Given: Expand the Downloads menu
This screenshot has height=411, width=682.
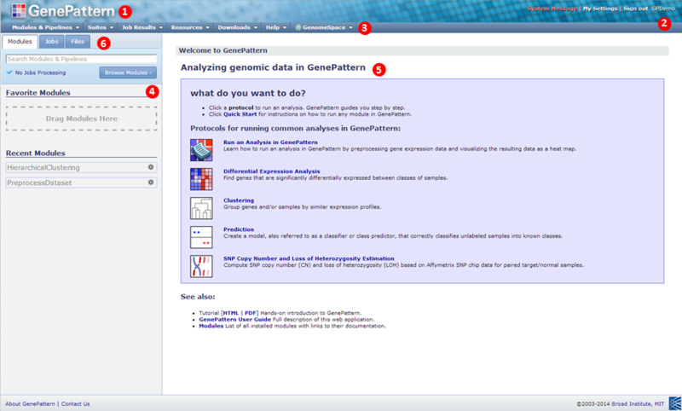Looking at the screenshot, I should (x=238, y=27).
